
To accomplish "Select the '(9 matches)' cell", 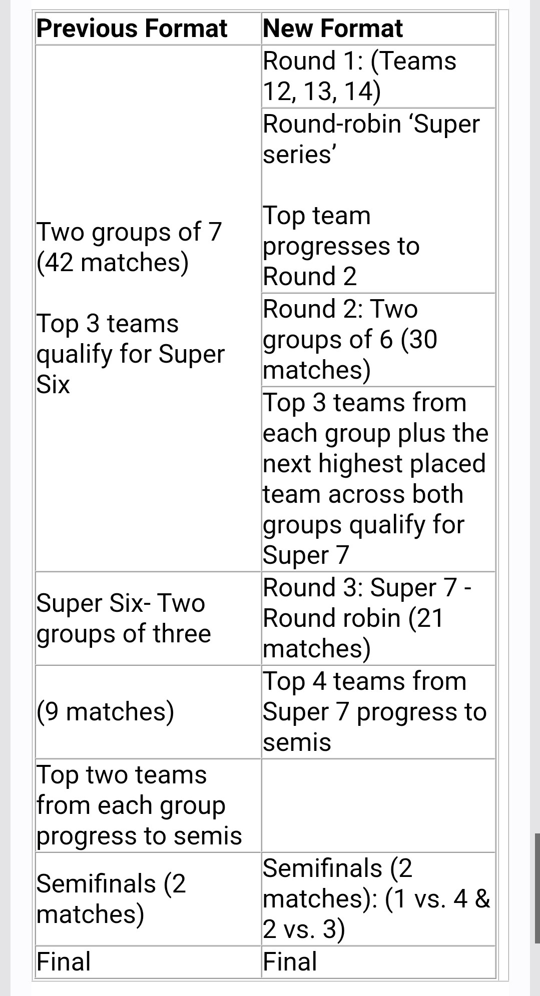I will (x=148, y=712).
